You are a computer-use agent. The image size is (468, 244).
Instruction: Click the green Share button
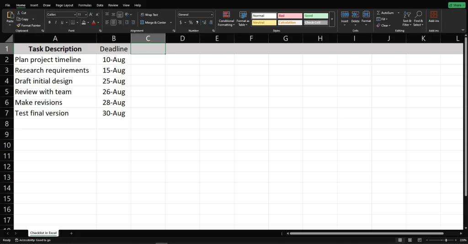click(x=457, y=5)
